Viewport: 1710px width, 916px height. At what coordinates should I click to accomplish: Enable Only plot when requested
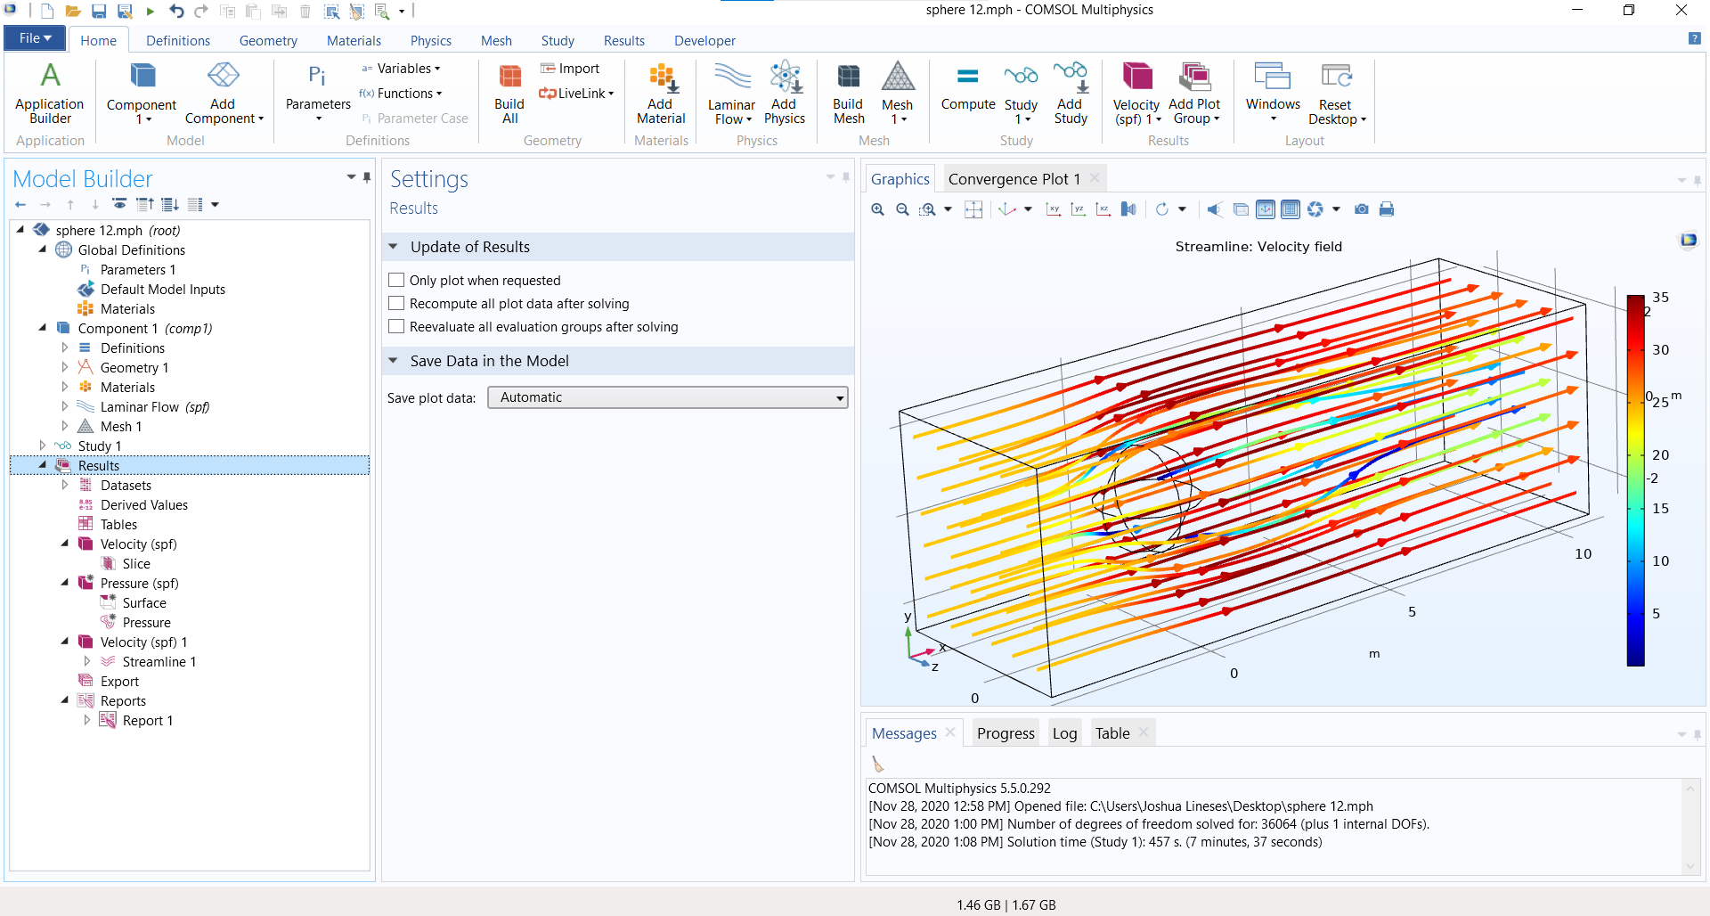pos(397,281)
